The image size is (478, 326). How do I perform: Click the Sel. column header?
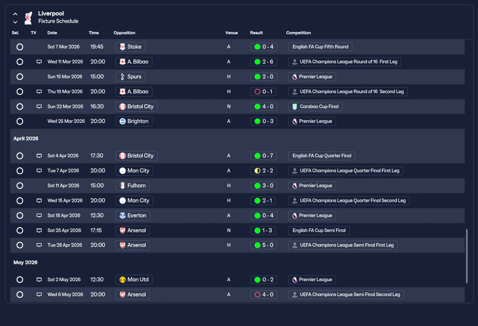click(15, 33)
